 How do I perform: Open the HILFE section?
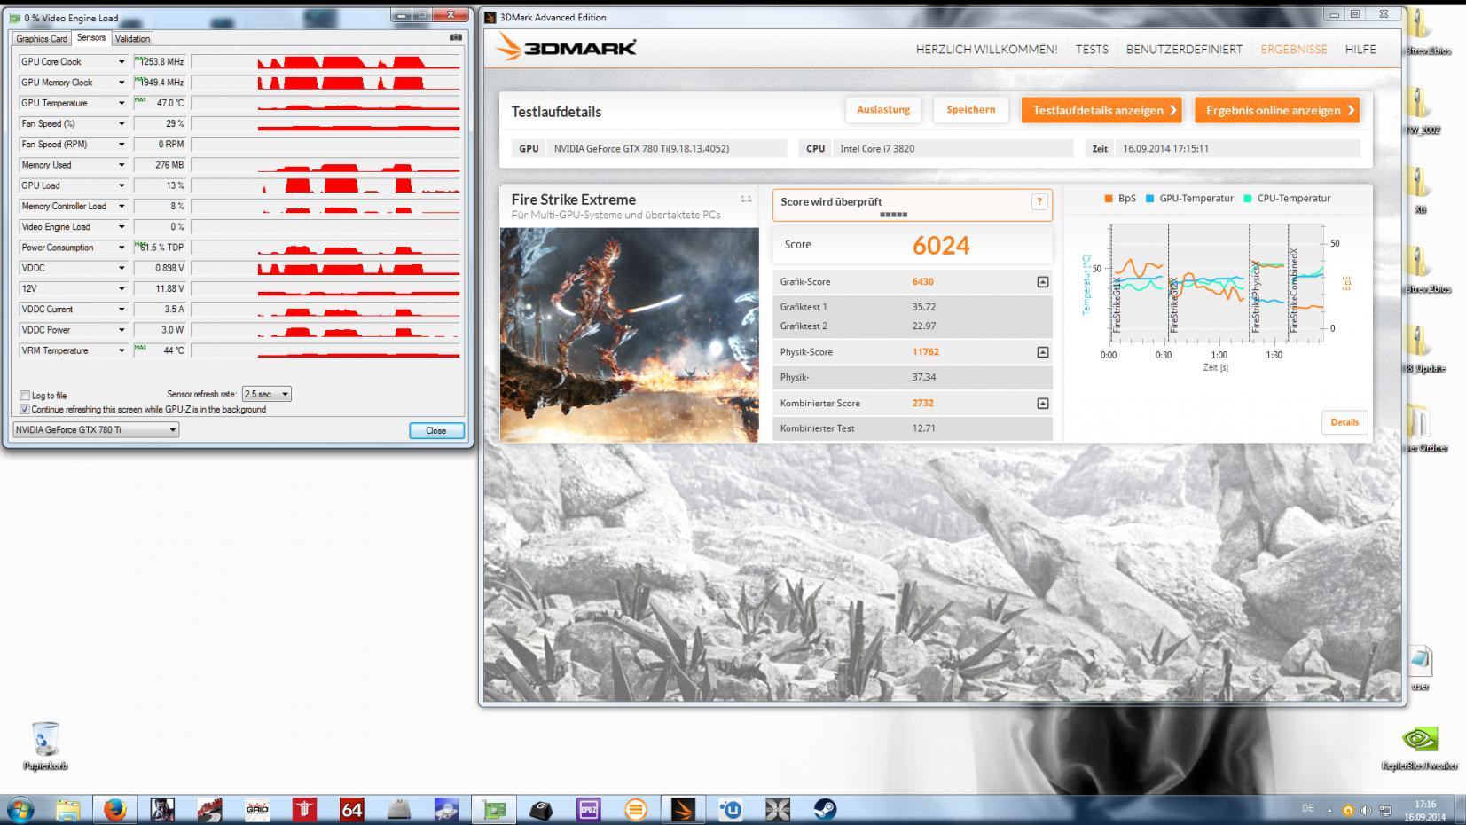click(1360, 50)
